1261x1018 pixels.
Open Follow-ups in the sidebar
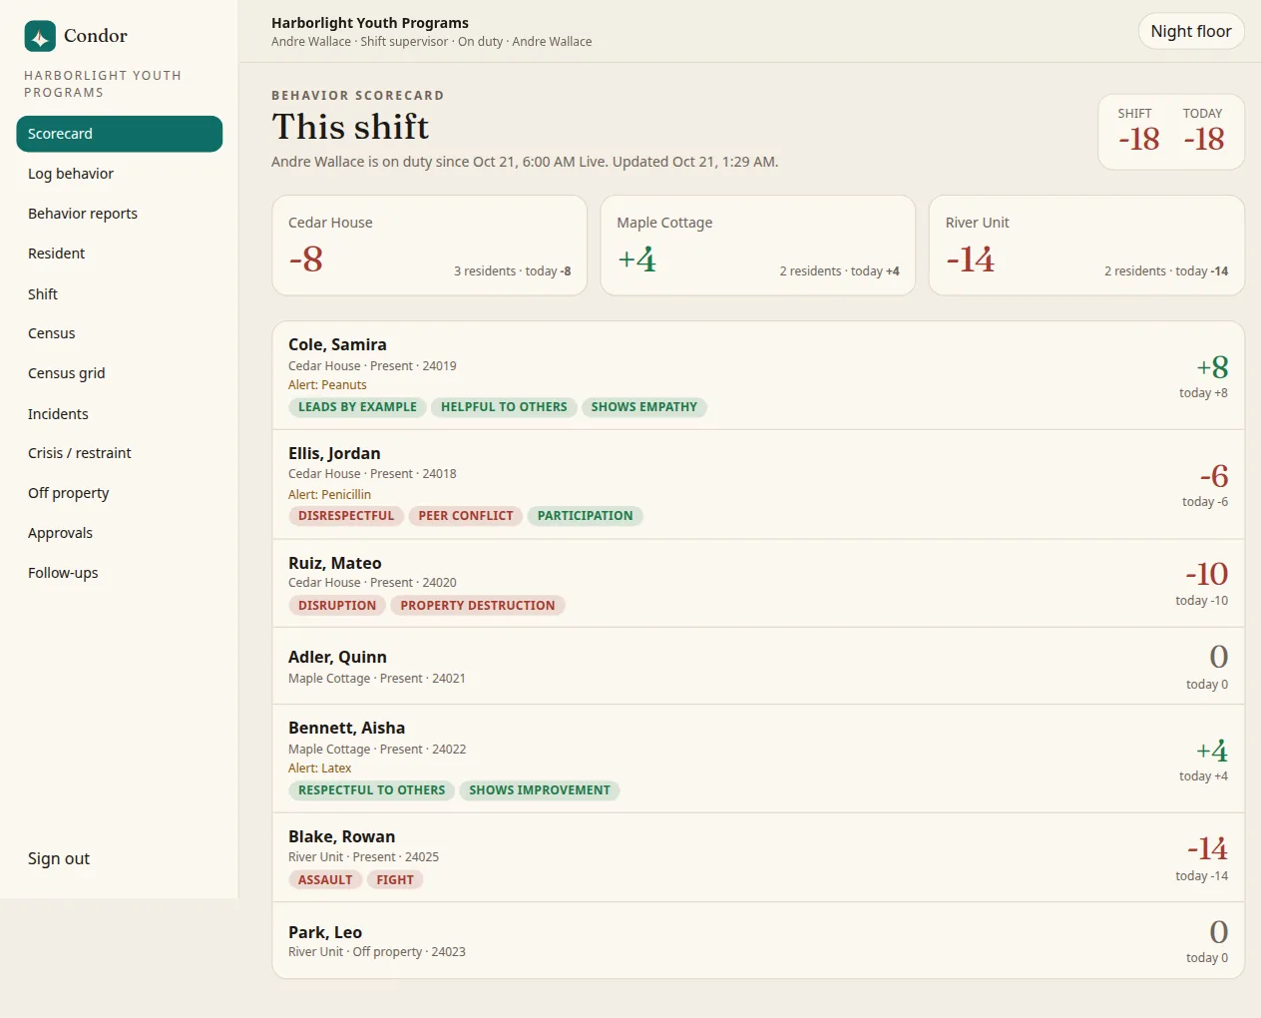click(x=120, y=573)
